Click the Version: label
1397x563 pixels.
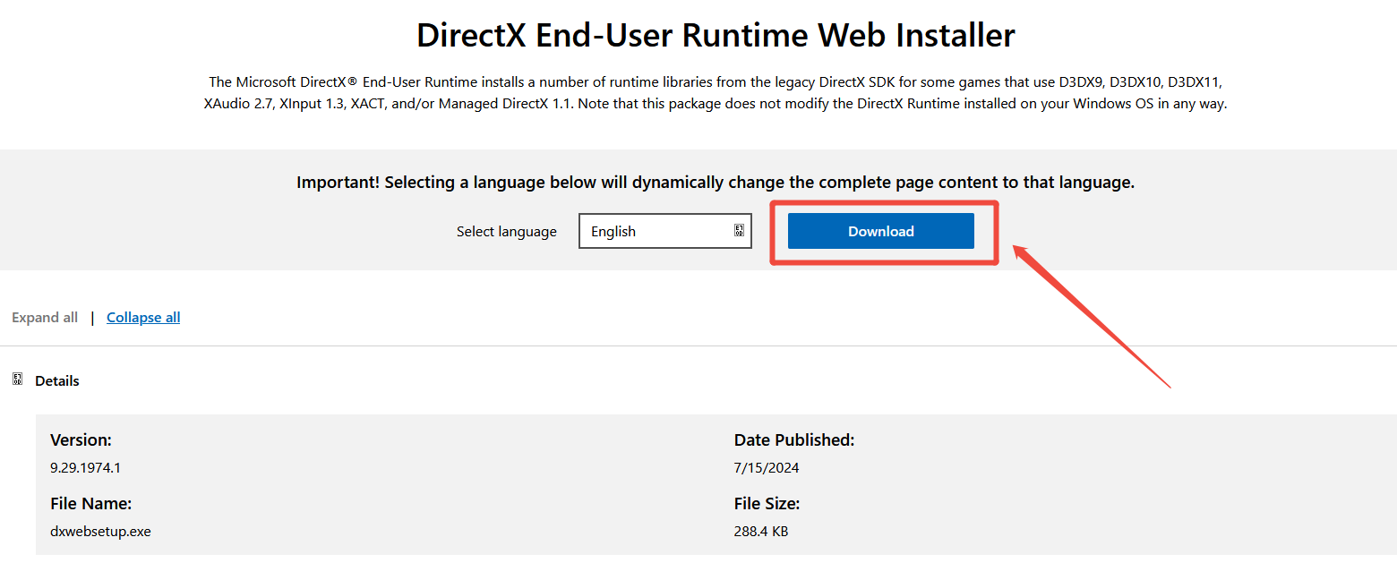pos(81,439)
